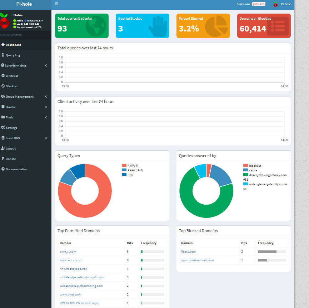Click the Donate PayPal icon
The height and width of the screenshot is (308, 309).
pos(3,158)
